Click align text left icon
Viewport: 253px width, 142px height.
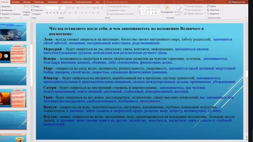[83, 13]
